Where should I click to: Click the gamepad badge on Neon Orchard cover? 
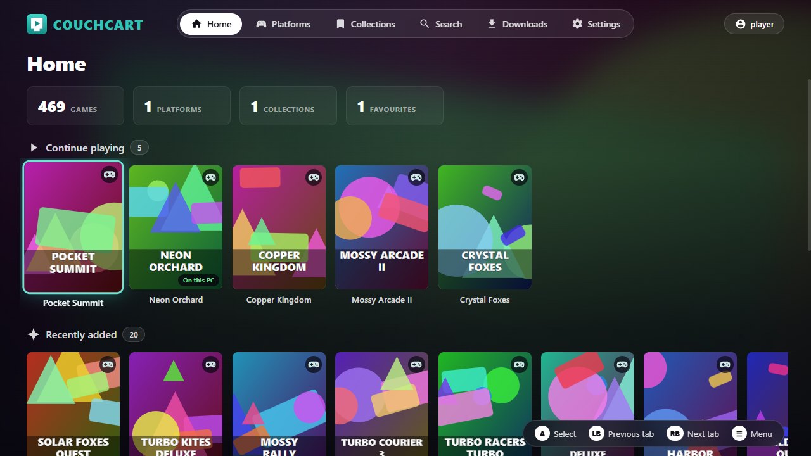tap(211, 177)
